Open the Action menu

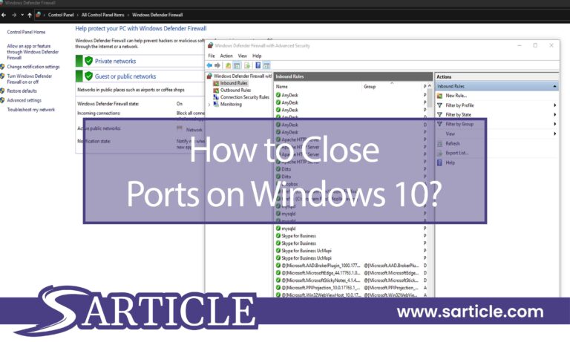[x=226, y=56]
